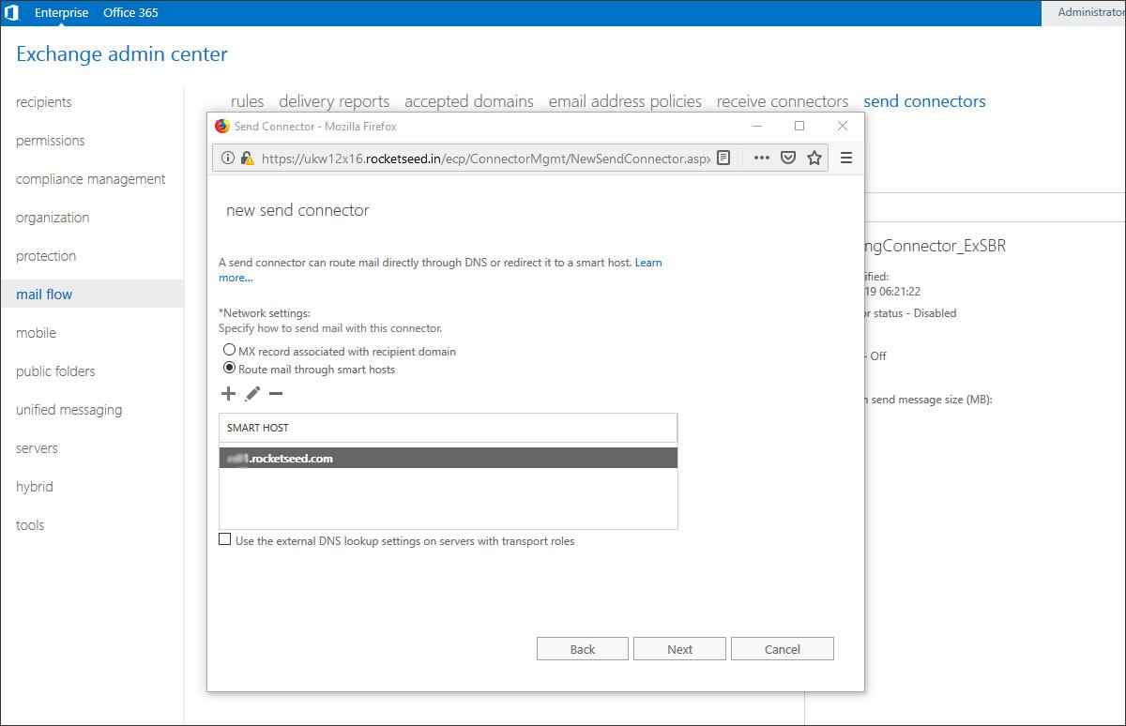The height and width of the screenshot is (726, 1126).
Task: Remove smart host with minus icon
Action: point(276,394)
